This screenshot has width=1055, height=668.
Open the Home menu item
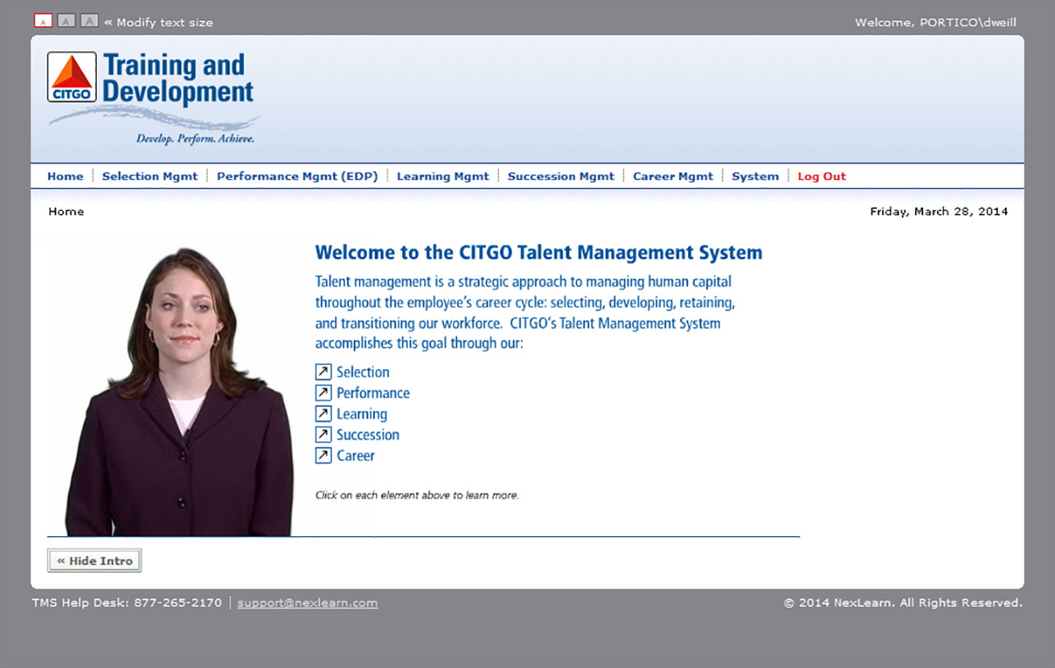coord(66,176)
